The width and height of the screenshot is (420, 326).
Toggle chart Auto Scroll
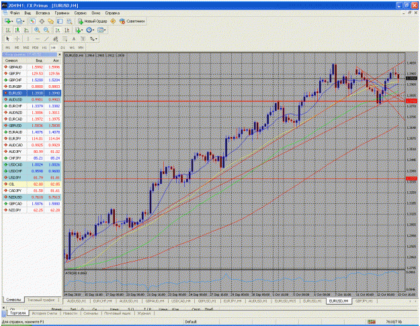[x=57, y=30]
